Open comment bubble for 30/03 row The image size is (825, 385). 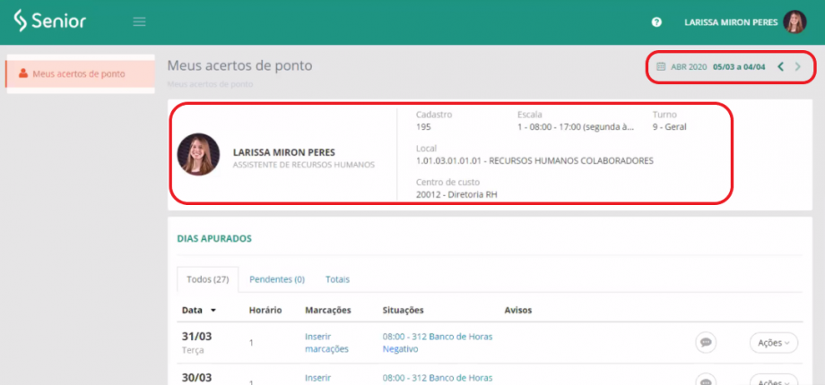click(x=706, y=380)
